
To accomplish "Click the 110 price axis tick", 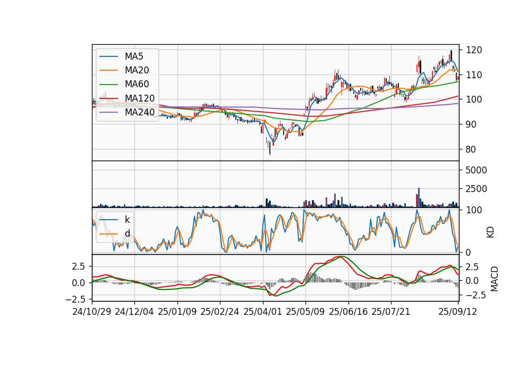I will pos(474,75).
